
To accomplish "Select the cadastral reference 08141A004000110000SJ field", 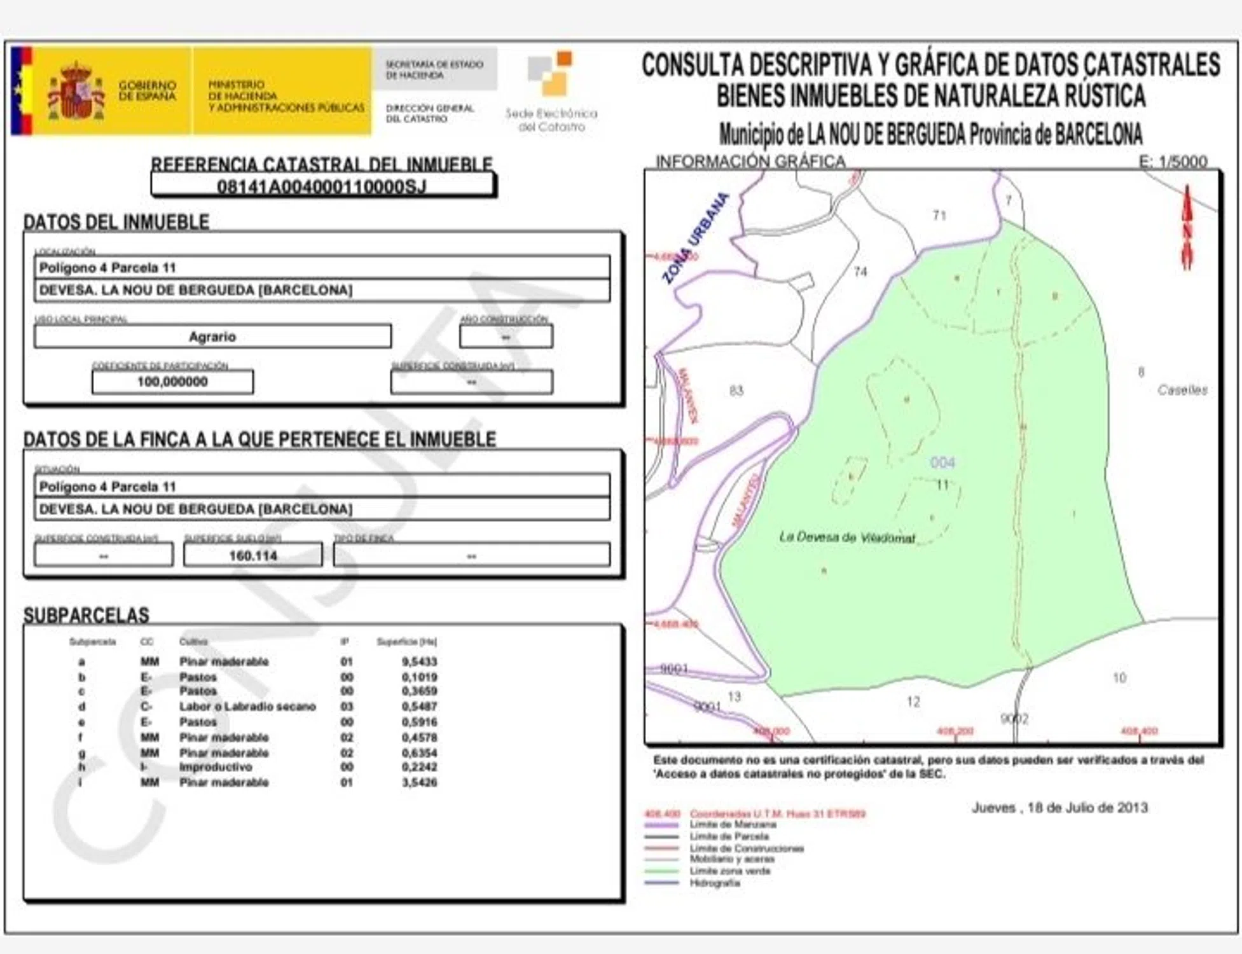I will coord(322,186).
